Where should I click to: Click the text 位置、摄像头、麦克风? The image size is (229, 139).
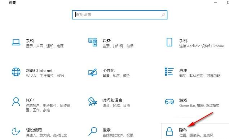pyautogui.click(x=197, y=135)
